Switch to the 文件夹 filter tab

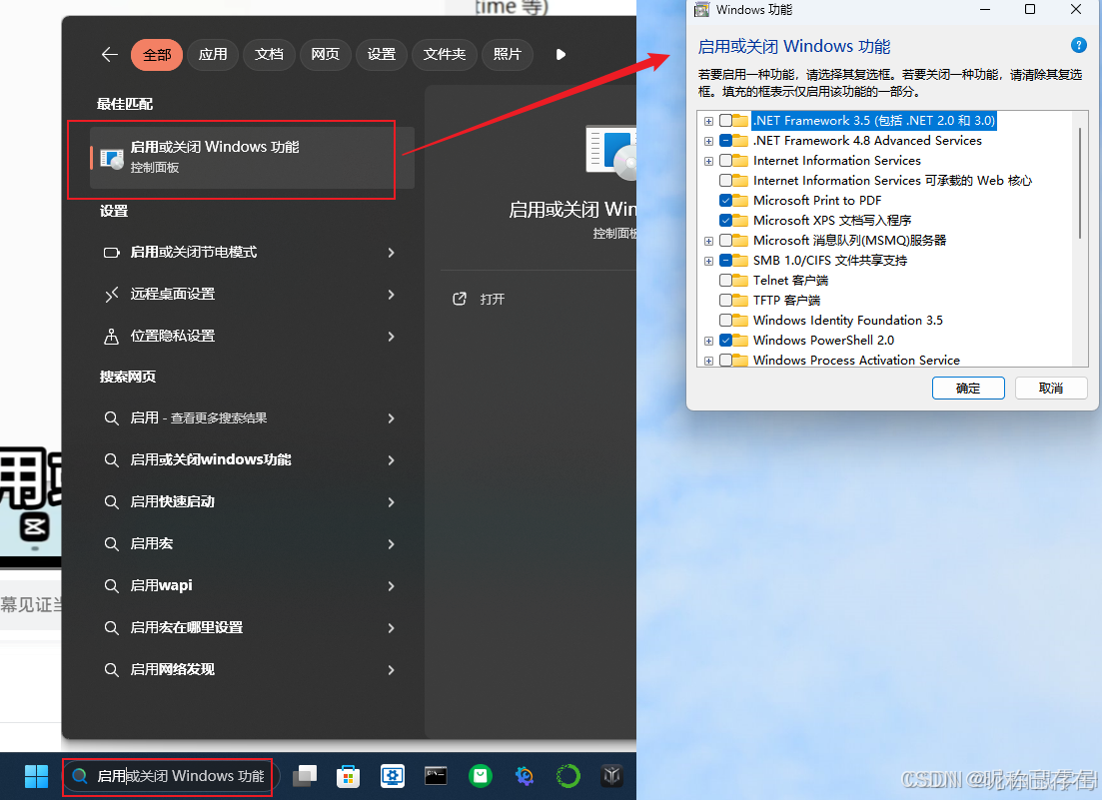[x=445, y=54]
